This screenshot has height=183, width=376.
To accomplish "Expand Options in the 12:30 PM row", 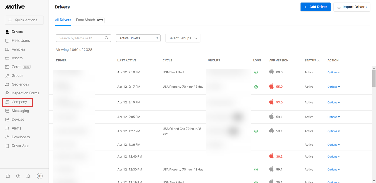I will pyautogui.click(x=333, y=170).
